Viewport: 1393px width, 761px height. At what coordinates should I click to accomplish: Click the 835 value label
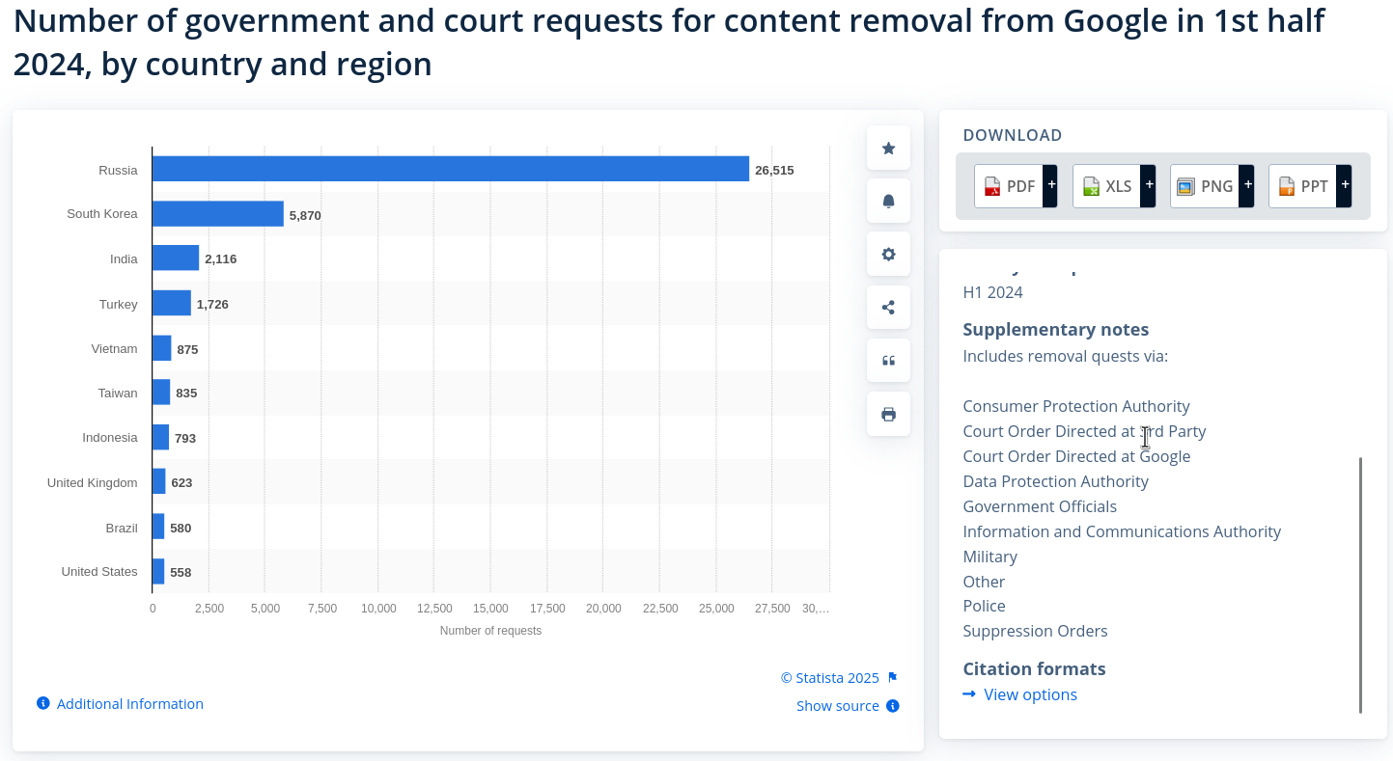point(186,393)
